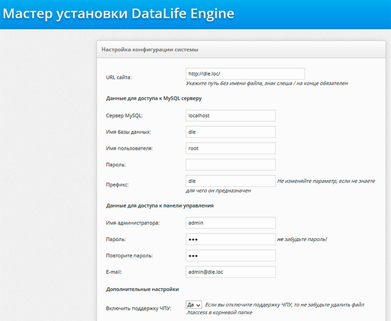391x321 pixels.
Task: Click the E-mail field with admin@dle.loc
Action: [231, 272]
